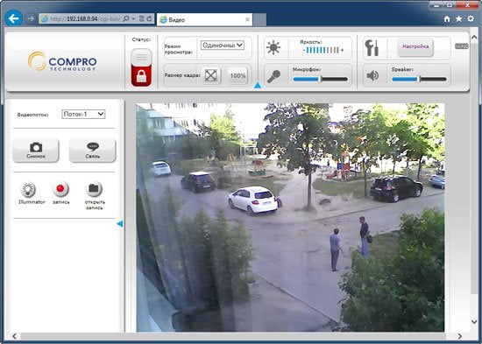The height and width of the screenshot is (344, 482).
Task: Click the fit-to-frame size icon
Action: point(211,75)
